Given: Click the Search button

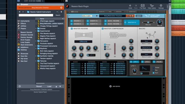Looking at the screenshot, I should pyautogui.click(x=58, y=15).
